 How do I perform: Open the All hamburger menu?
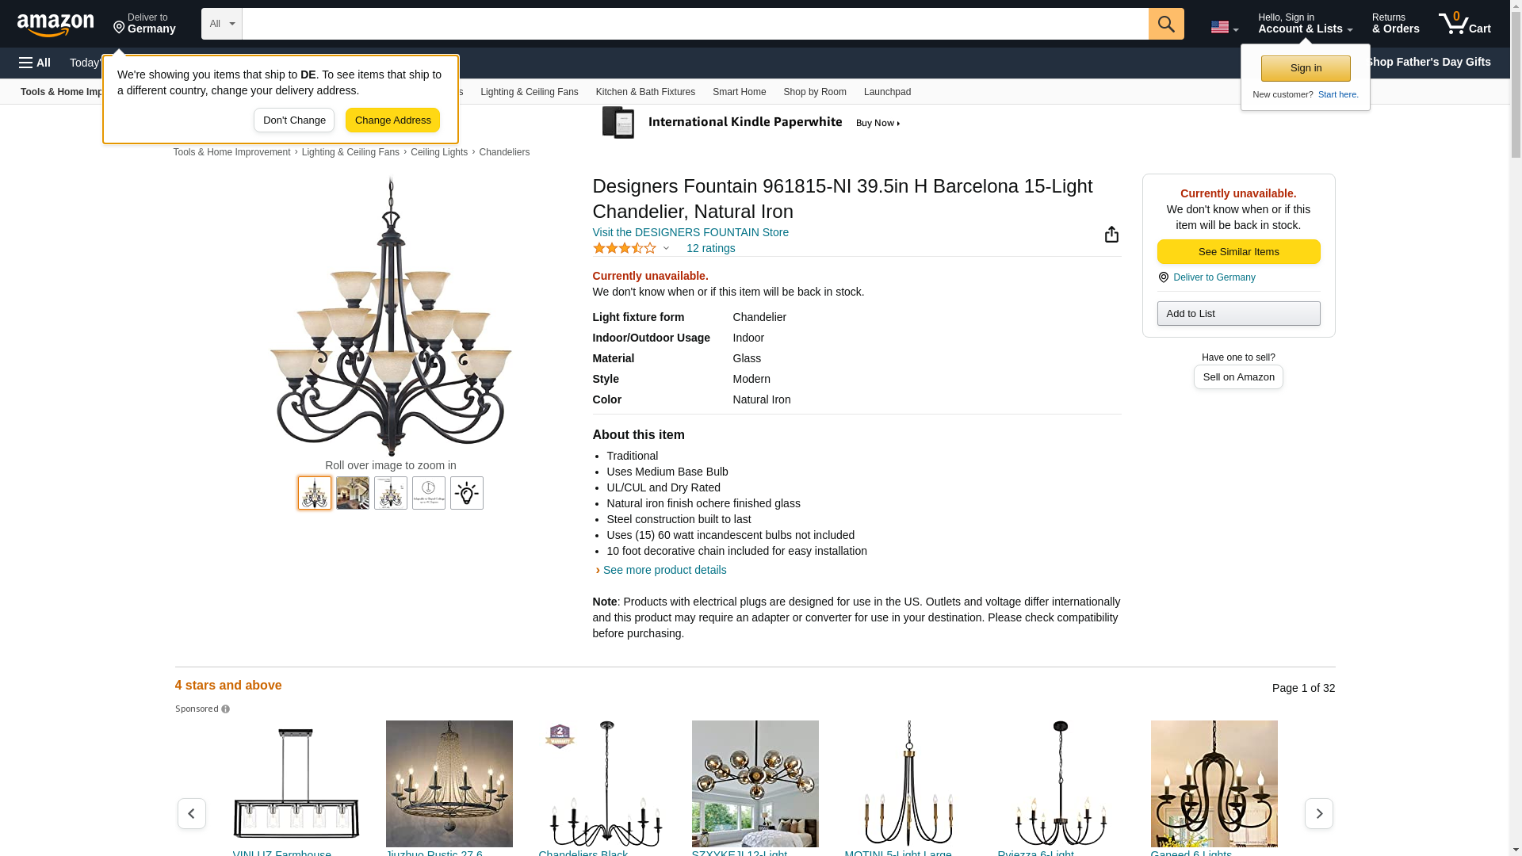pyautogui.click(x=35, y=63)
